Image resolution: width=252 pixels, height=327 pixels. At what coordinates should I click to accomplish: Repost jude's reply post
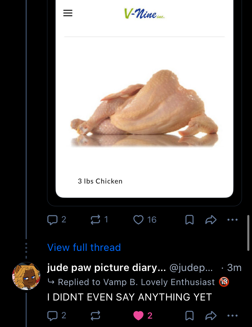pos(95,316)
